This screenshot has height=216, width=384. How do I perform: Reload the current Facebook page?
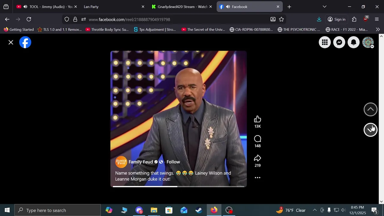(29, 19)
